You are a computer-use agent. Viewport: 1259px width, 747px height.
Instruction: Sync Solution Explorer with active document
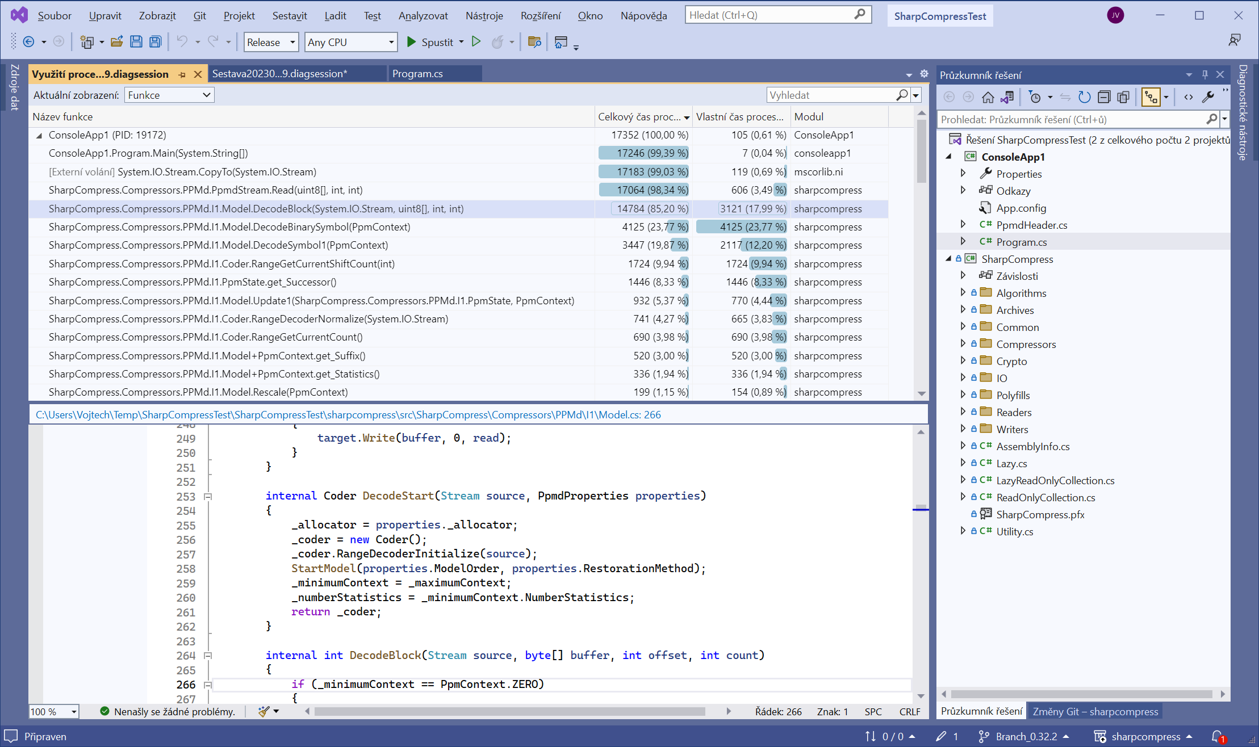click(1065, 97)
